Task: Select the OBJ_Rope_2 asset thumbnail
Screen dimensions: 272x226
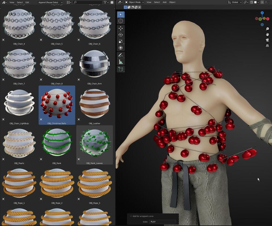Action: (57, 183)
